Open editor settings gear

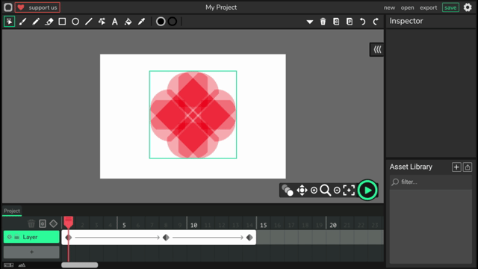tap(468, 7)
